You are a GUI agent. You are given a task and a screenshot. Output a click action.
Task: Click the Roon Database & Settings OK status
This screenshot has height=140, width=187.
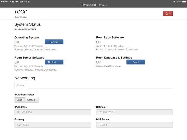99,62
